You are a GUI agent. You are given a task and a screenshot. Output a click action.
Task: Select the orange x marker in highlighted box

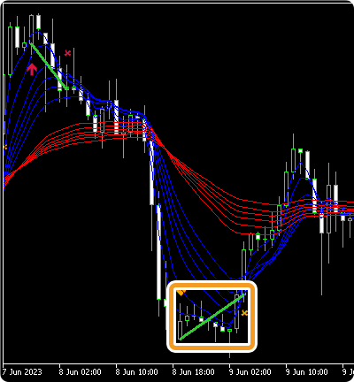244,313
